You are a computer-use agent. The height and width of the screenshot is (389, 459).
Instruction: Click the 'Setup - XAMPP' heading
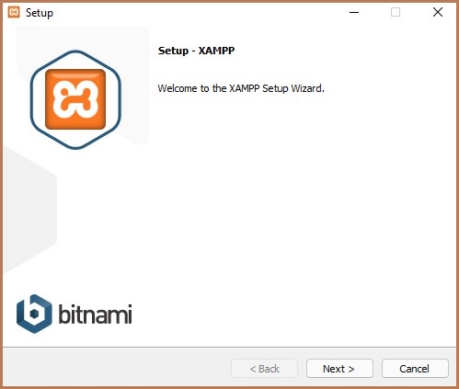pyautogui.click(x=196, y=51)
